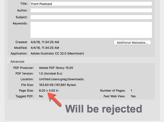Image resolution: width=164 pixels, height=122 pixels.
Task: Select the empty Subject input field
Action: (x=91, y=17)
